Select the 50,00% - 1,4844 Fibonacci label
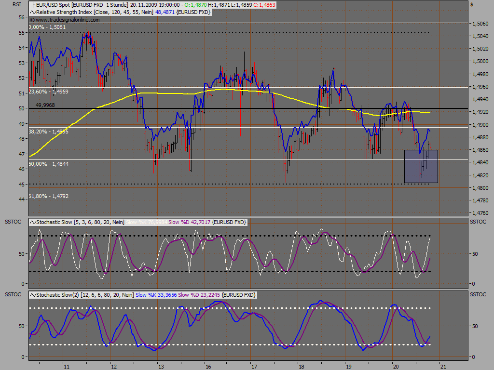This screenshot has width=494, height=370. (x=48, y=164)
